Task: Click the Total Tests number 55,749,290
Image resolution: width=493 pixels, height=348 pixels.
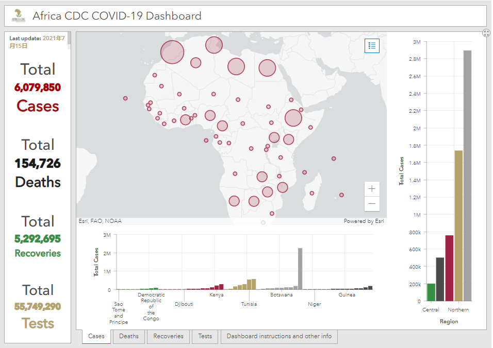Action: pos(38,307)
